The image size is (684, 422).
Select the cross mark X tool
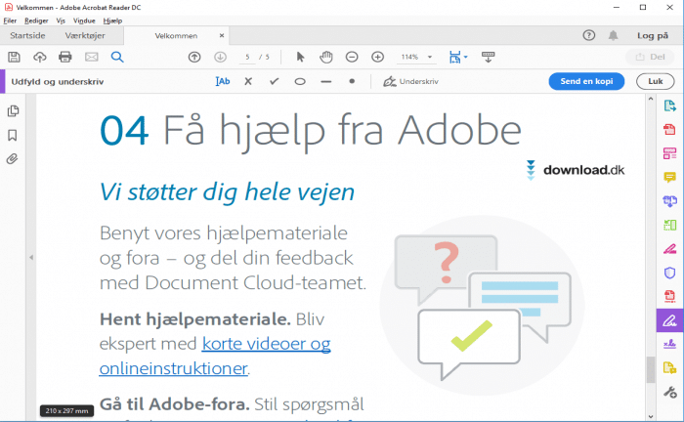pyautogui.click(x=248, y=81)
